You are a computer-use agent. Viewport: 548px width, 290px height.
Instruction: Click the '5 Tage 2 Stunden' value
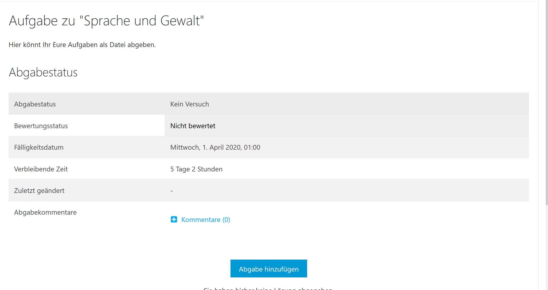click(196, 169)
